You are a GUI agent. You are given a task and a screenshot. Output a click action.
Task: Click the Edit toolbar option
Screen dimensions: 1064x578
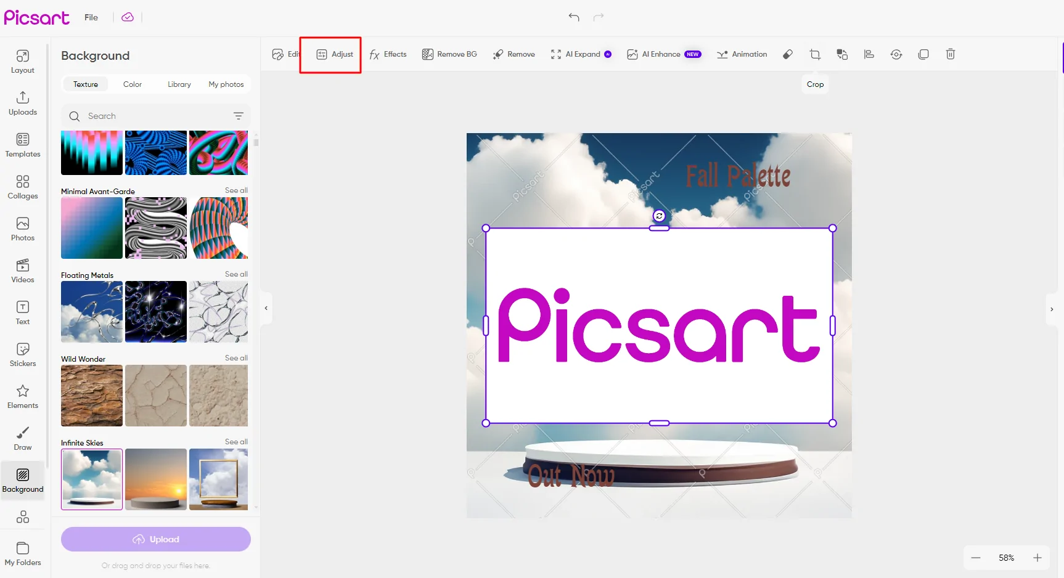286,54
